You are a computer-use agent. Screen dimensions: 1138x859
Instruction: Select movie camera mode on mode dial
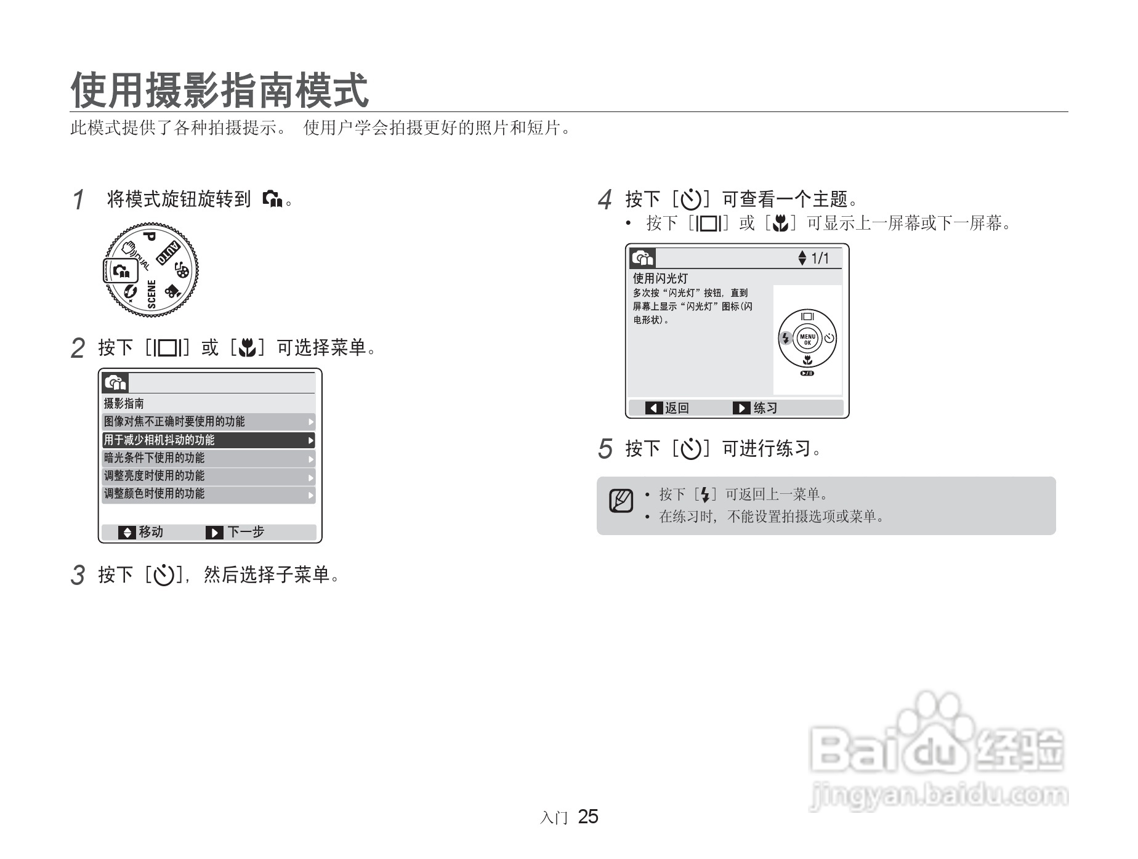pyautogui.click(x=172, y=291)
